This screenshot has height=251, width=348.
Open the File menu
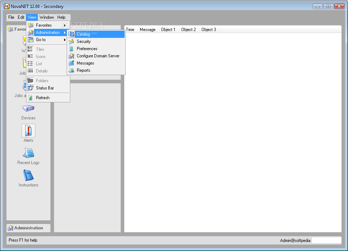pos(11,17)
